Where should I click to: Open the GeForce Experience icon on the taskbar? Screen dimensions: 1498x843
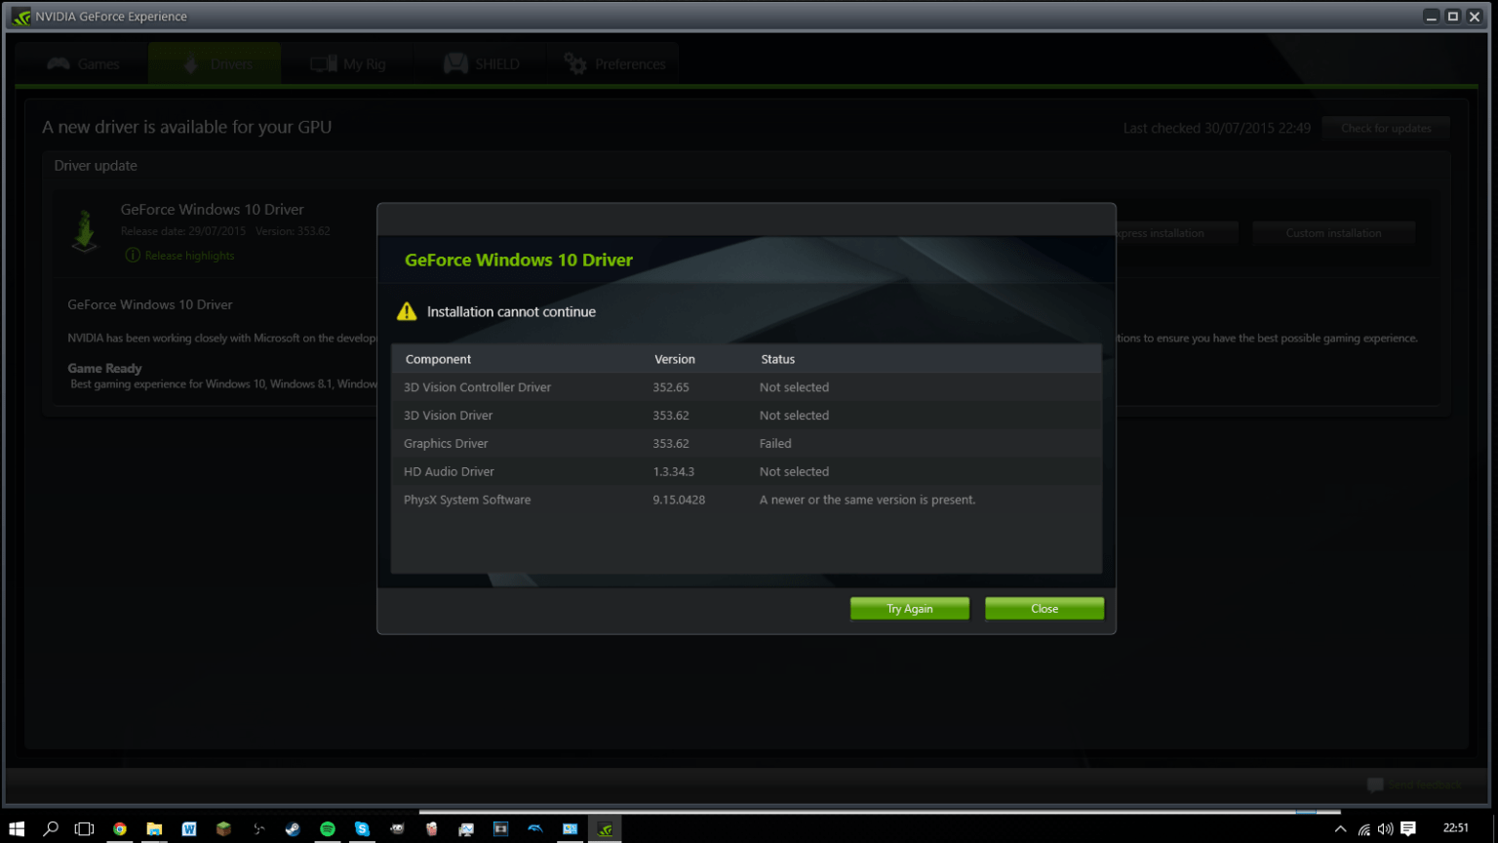[605, 828]
